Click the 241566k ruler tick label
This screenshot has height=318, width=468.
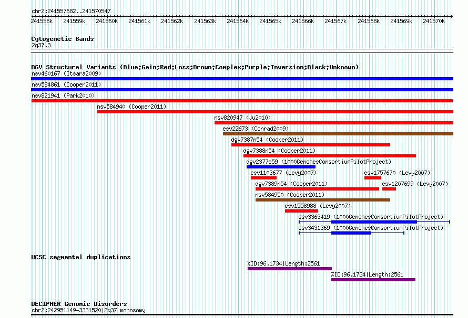pos(303,21)
